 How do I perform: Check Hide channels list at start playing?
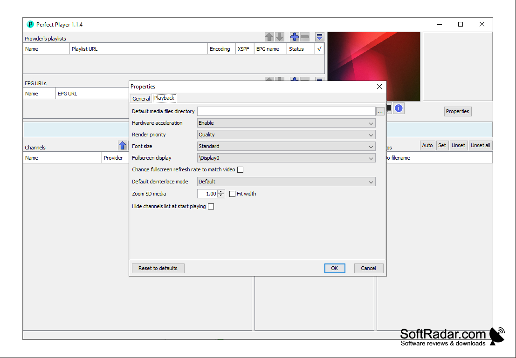(x=211, y=206)
